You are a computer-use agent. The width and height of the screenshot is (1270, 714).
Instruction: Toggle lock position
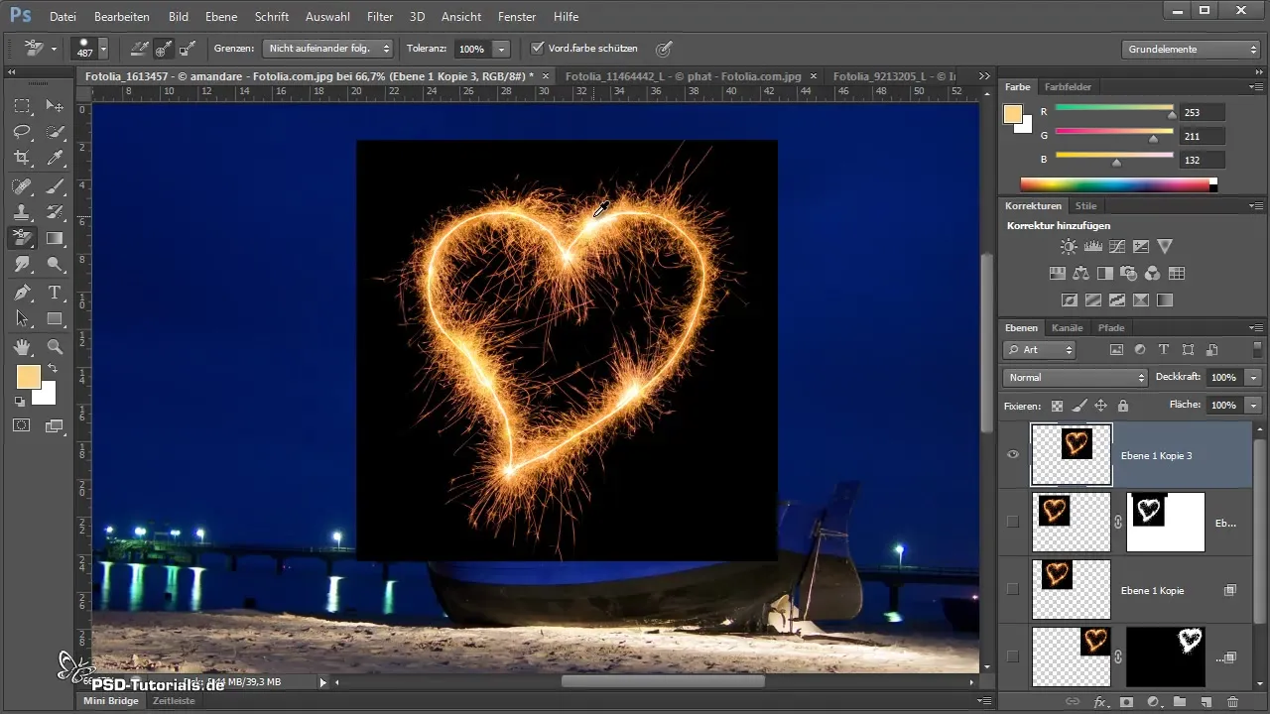click(1100, 406)
